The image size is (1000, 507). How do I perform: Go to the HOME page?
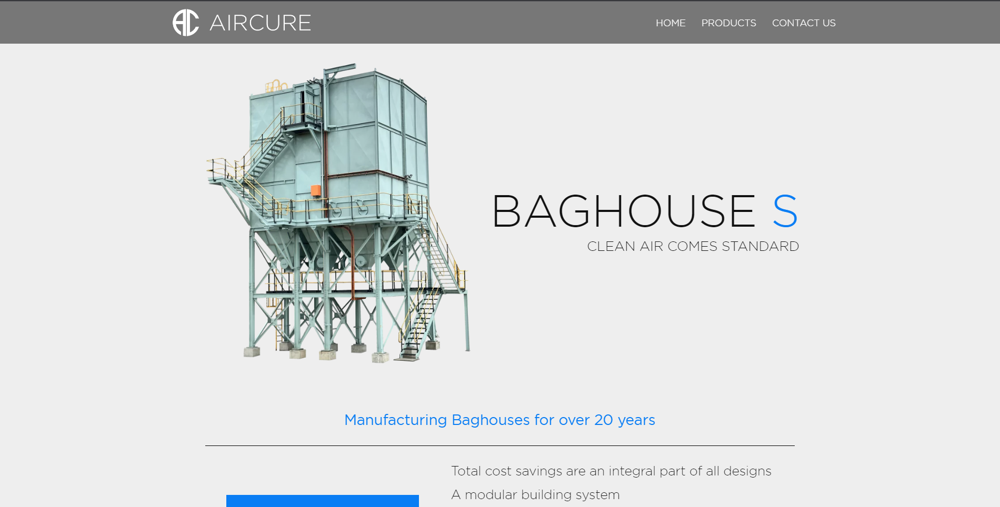point(670,23)
